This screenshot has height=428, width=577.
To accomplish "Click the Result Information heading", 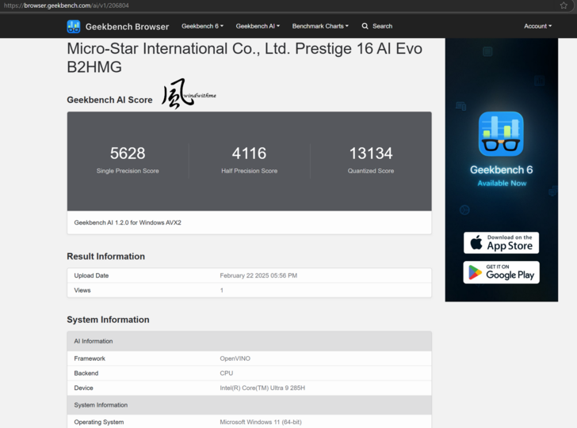I will click(105, 256).
